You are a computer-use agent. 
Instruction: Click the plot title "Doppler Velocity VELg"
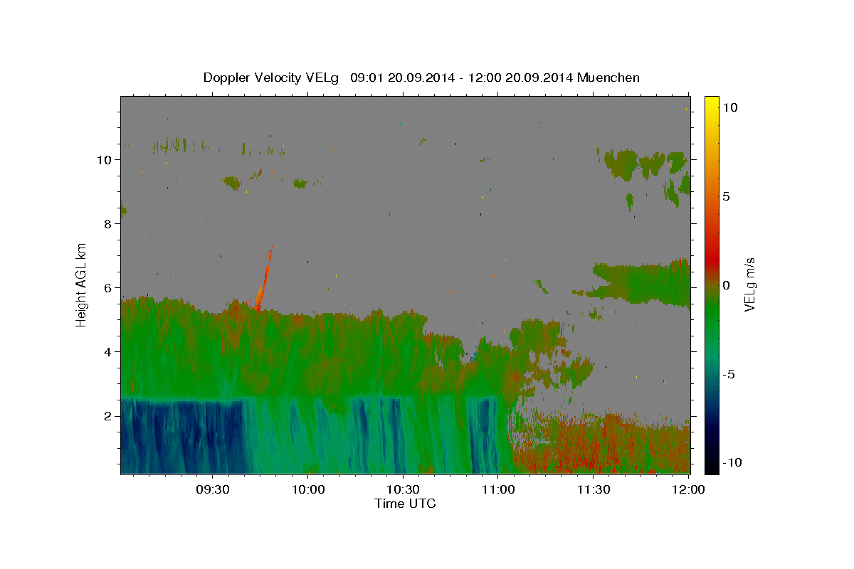tap(272, 78)
